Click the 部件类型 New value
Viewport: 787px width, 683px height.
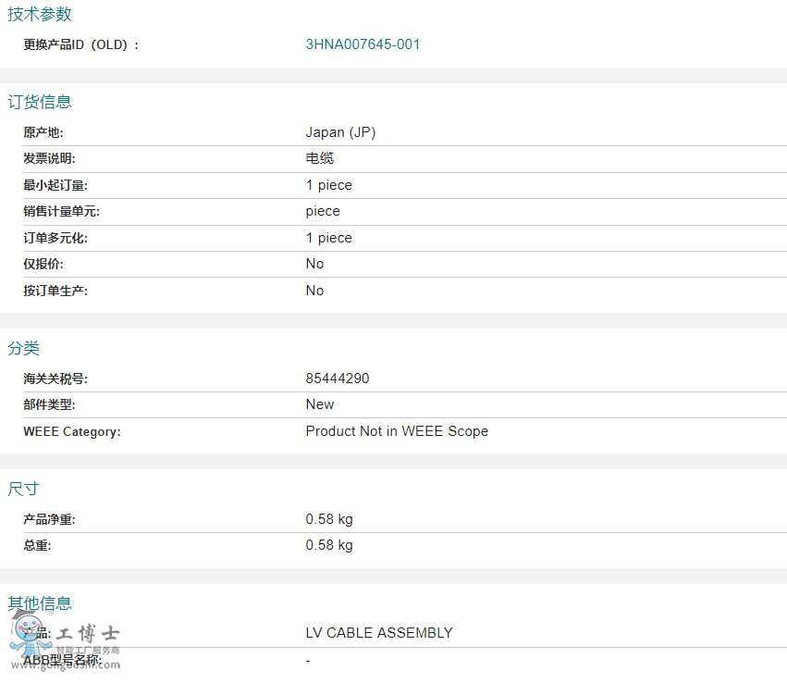[320, 404]
